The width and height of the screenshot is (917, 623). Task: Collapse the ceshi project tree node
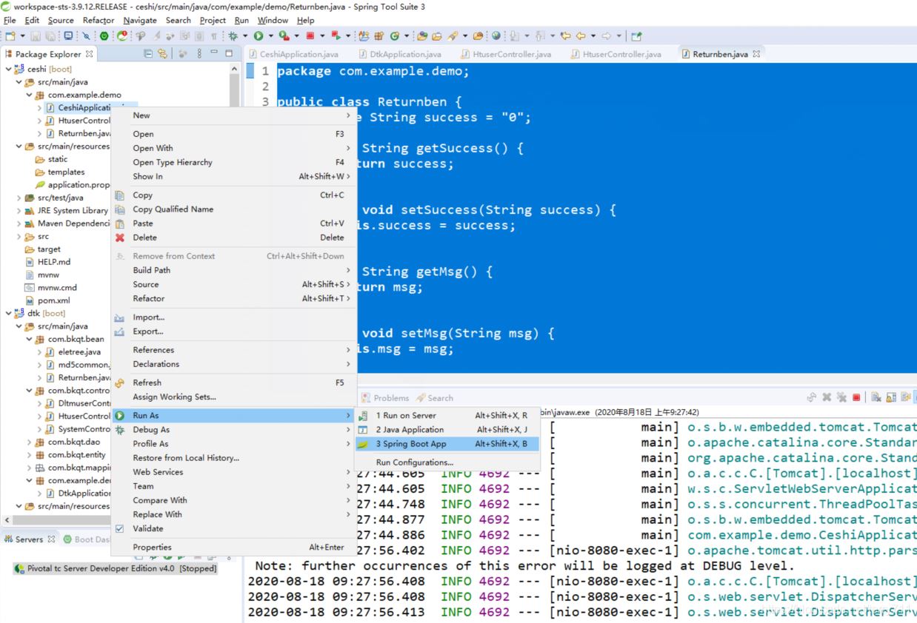pyautogui.click(x=8, y=69)
